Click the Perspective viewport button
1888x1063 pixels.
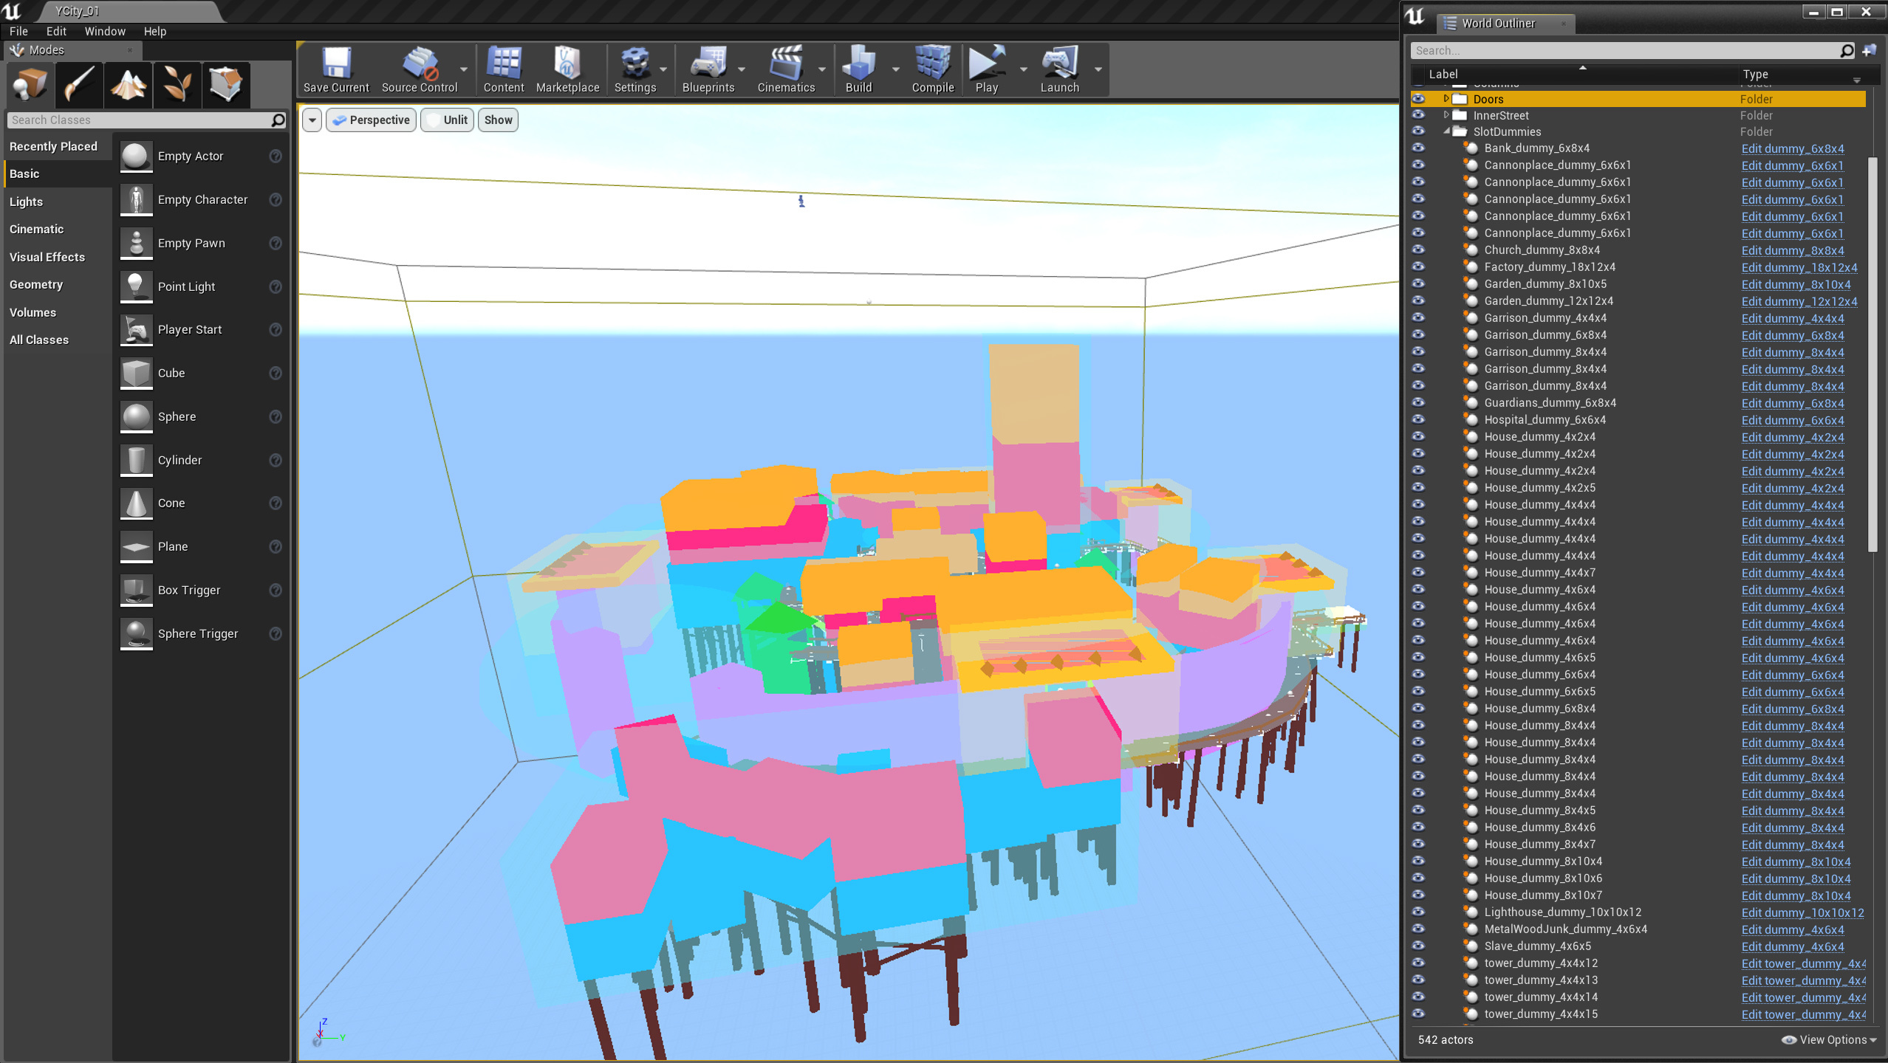point(372,120)
